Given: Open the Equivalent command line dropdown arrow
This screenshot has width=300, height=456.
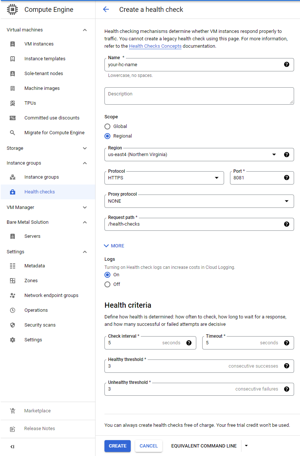Looking at the screenshot, I should tap(246, 446).
